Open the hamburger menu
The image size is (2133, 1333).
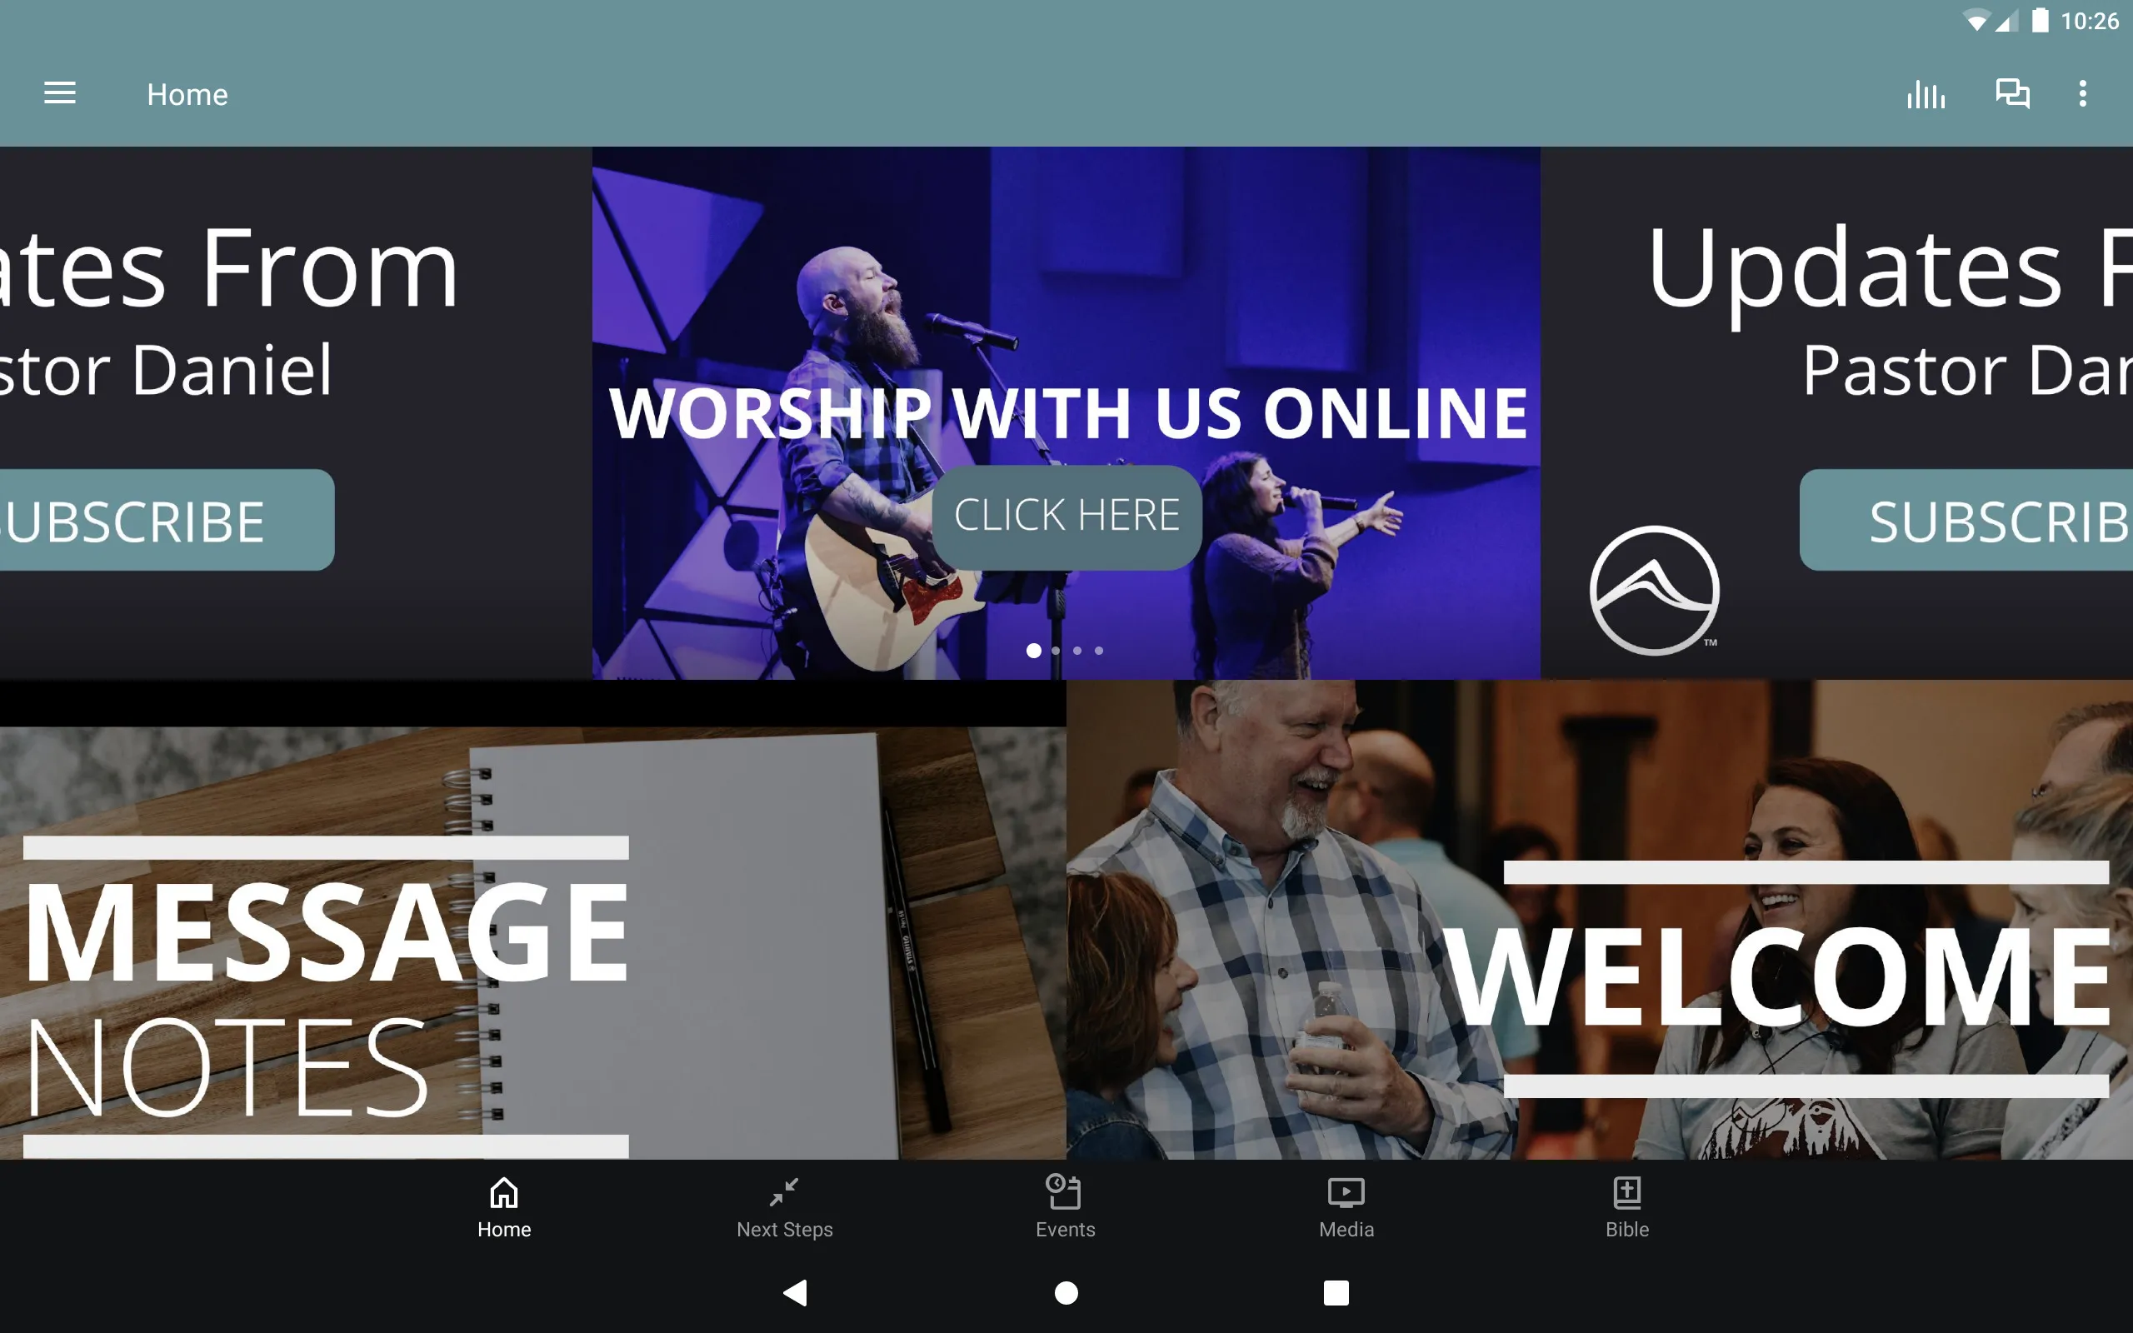pyautogui.click(x=60, y=92)
